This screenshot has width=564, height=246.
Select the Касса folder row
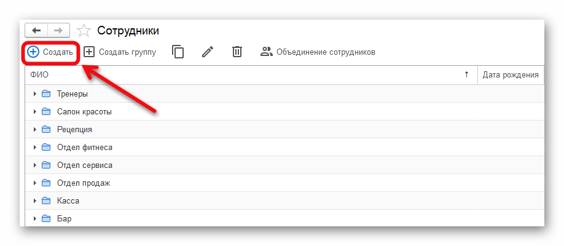tap(68, 201)
